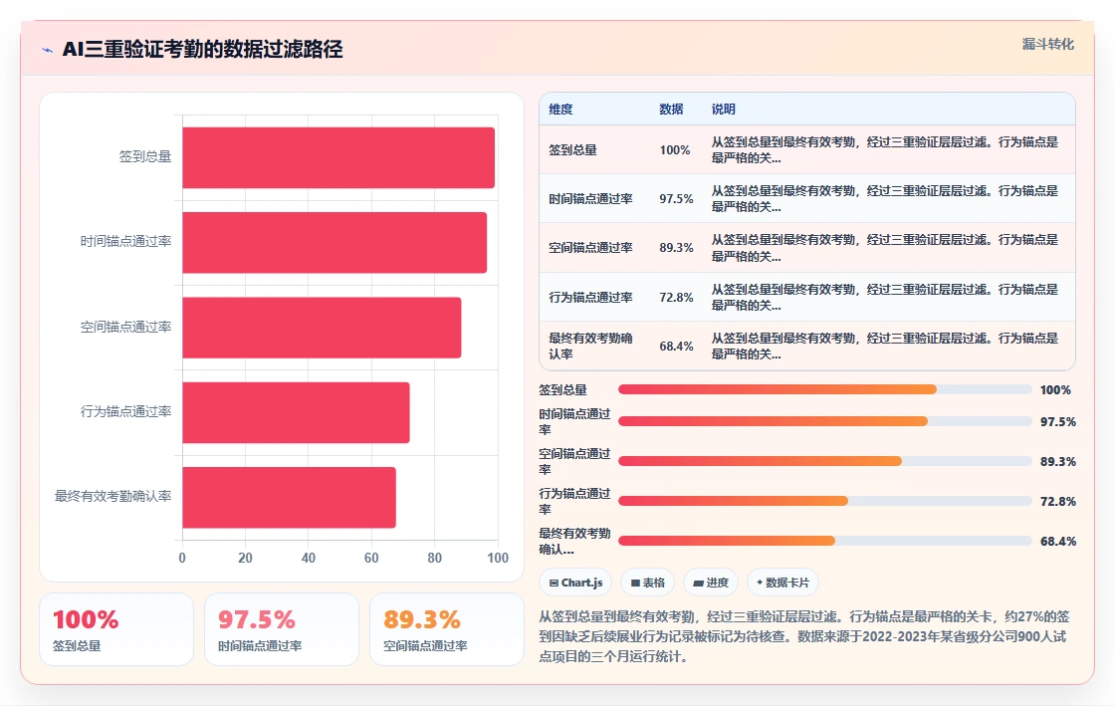Select the 表格 chip
1115x706 pixels.
647,583
